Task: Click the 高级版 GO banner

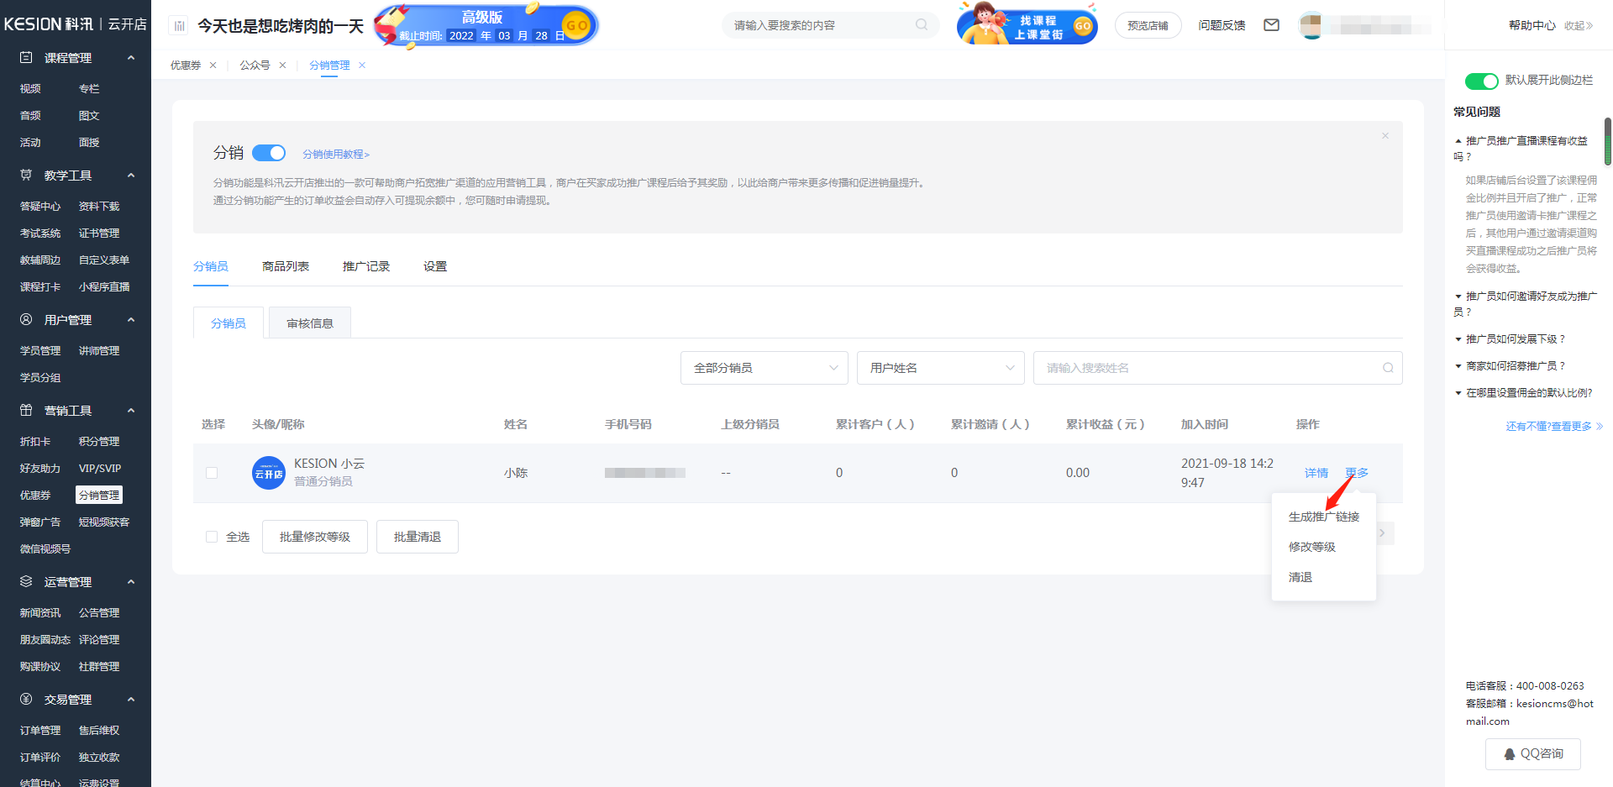Action: pos(486,25)
